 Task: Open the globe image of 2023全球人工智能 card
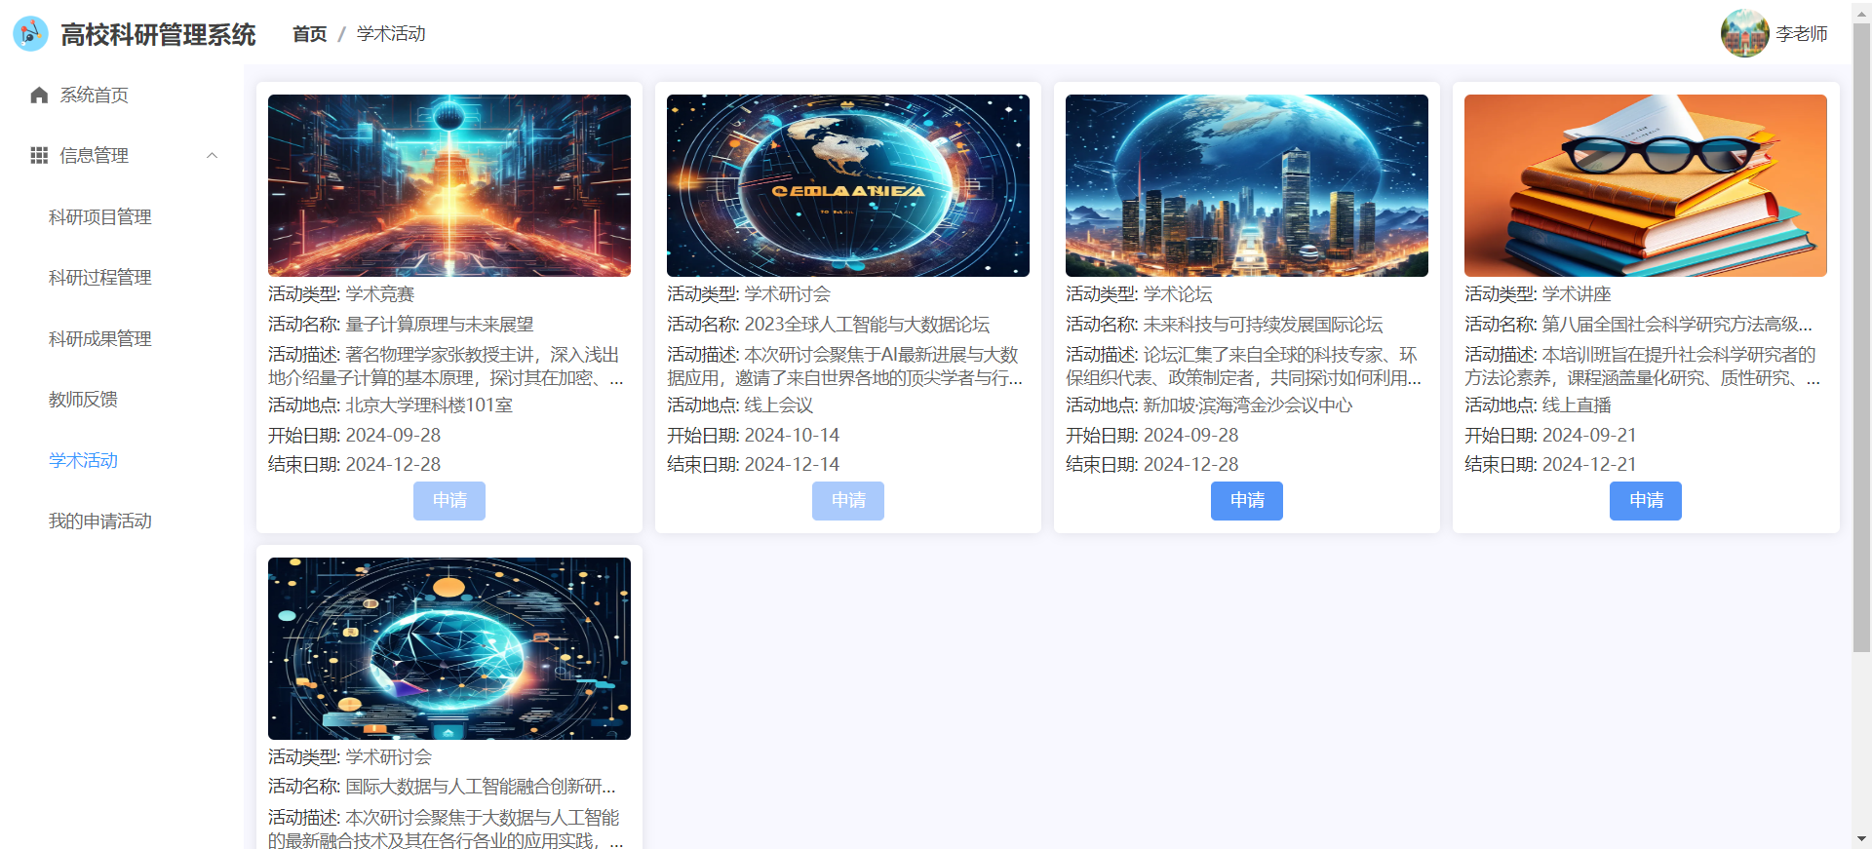[848, 185]
